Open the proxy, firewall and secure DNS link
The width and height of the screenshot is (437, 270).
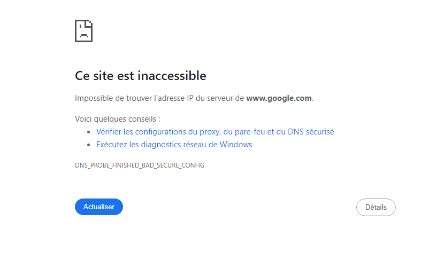tap(215, 131)
